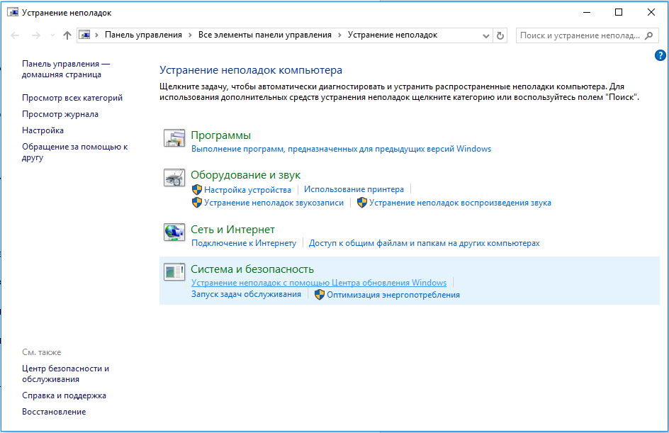The height and width of the screenshot is (433, 669).
Task: Open Windows Update troubleshooting link
Action: click(x=319, y=283)
